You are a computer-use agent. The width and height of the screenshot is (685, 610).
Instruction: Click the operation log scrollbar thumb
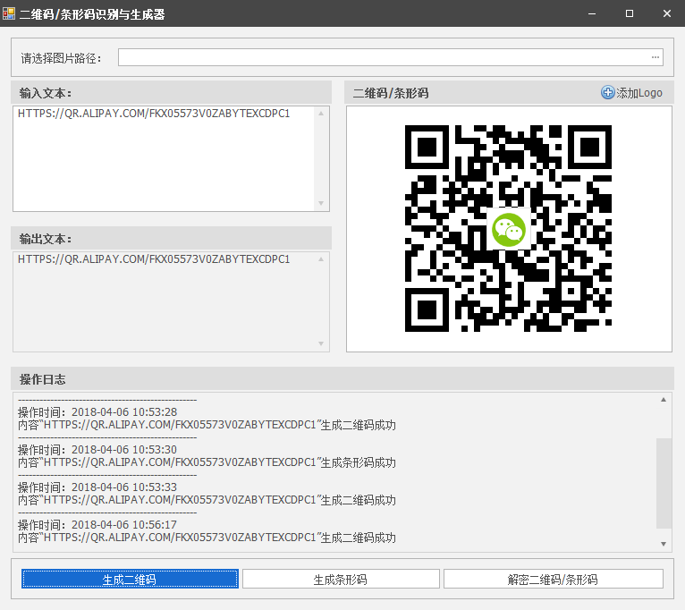[664, 483]
